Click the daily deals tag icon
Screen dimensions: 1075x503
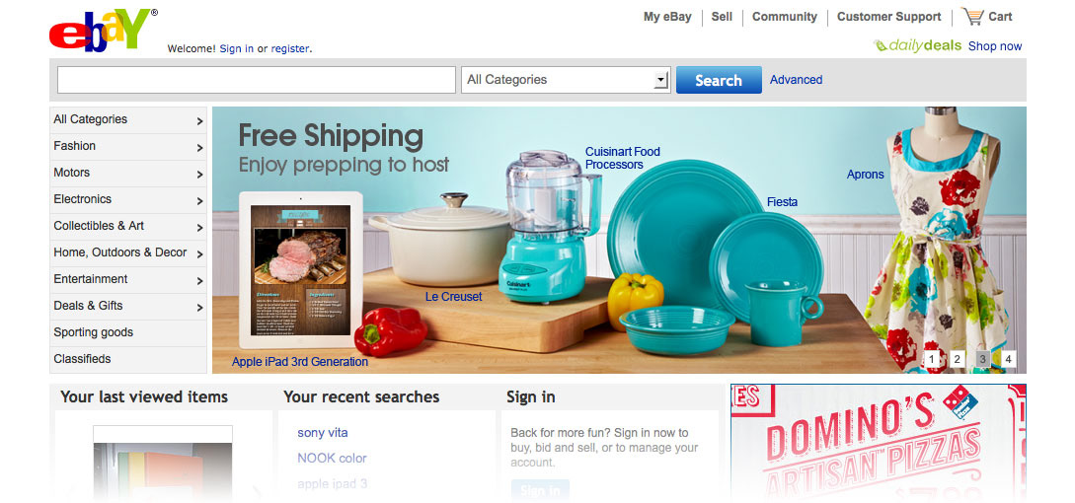click(x=880, y=46)
